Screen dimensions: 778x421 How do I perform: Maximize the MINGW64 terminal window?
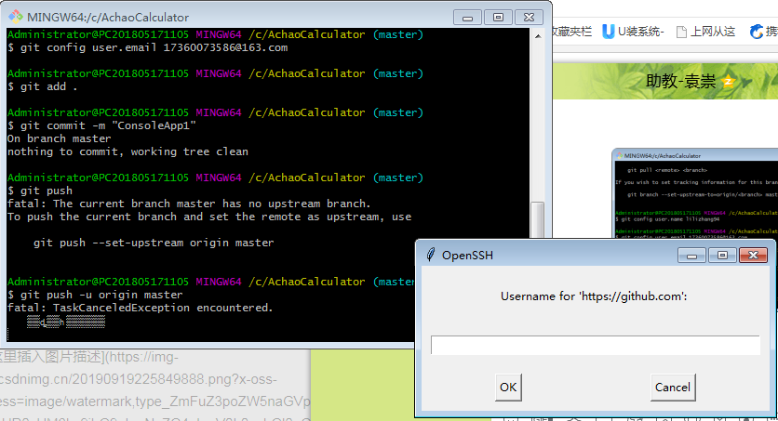(498, 18)
